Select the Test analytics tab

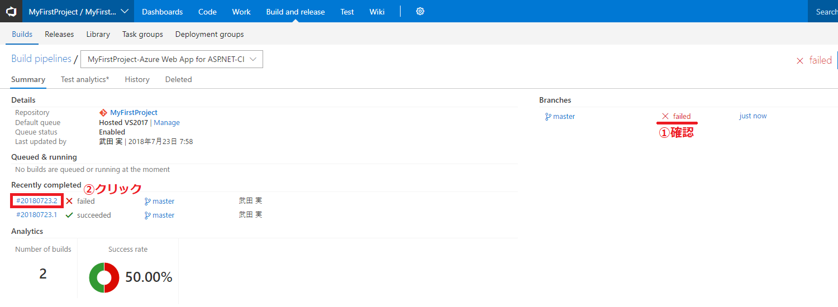coord(85,79)
